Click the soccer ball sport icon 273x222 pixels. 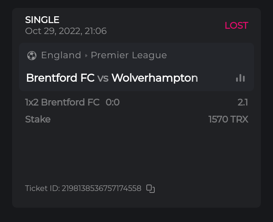[x=32, y=56]
